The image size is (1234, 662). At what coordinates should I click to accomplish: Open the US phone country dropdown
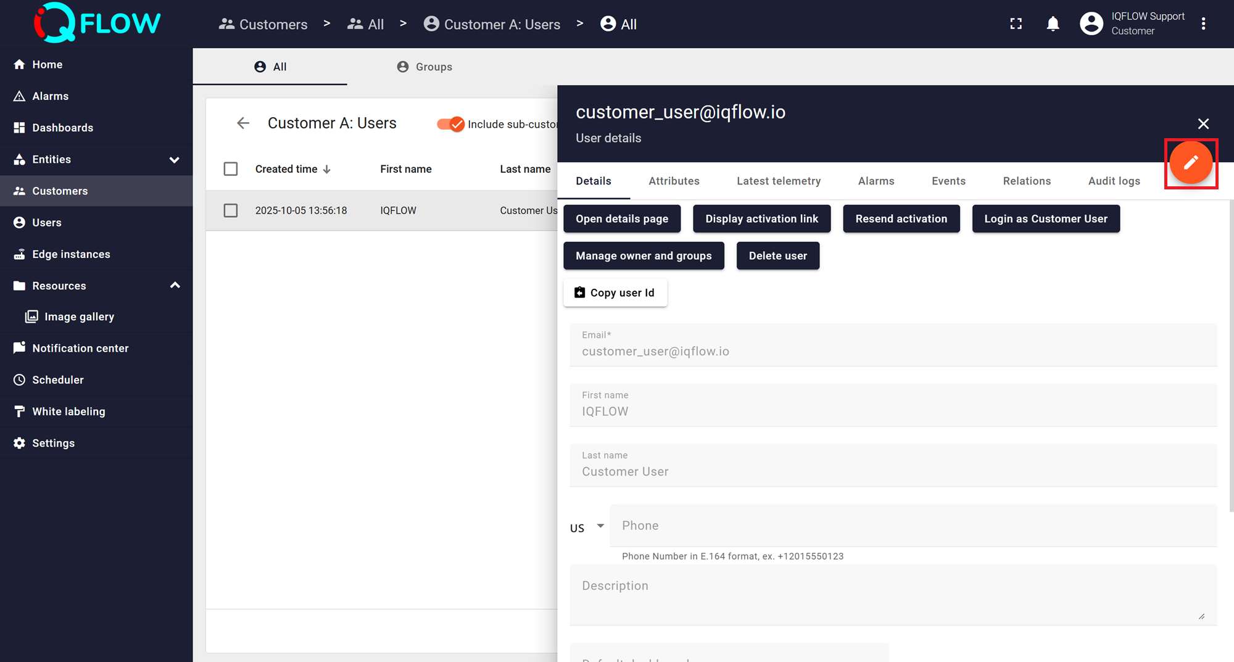(587, 527)
